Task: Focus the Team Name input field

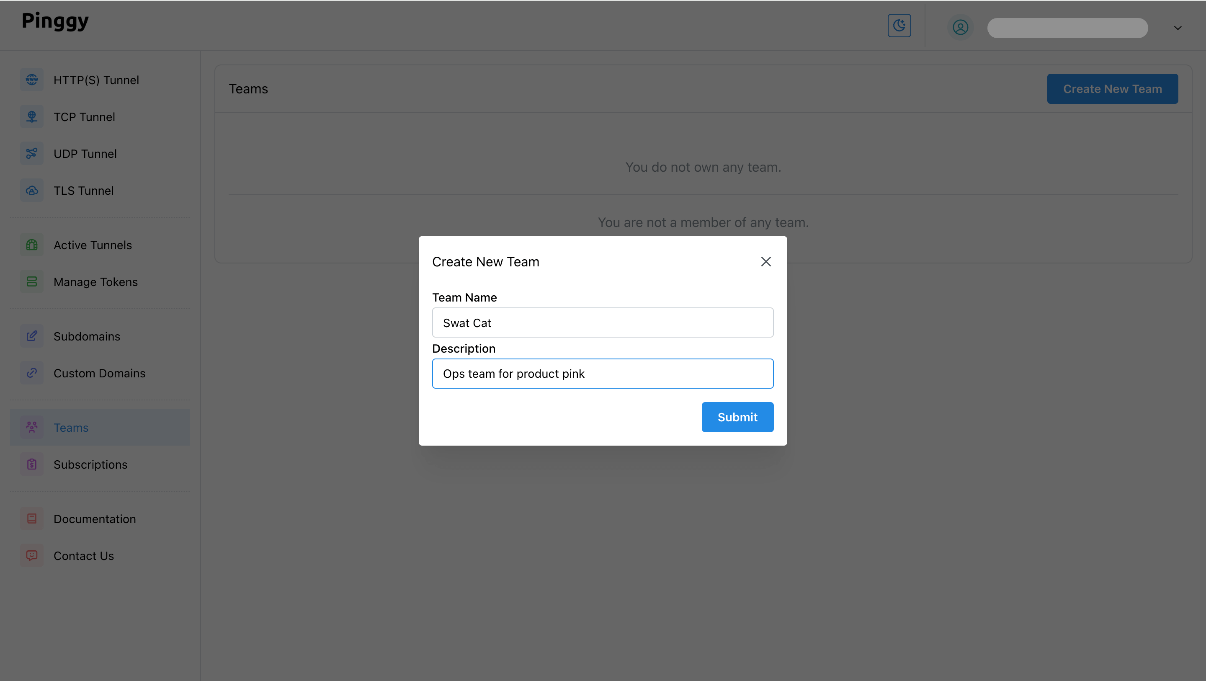Action: coord(603,323)
